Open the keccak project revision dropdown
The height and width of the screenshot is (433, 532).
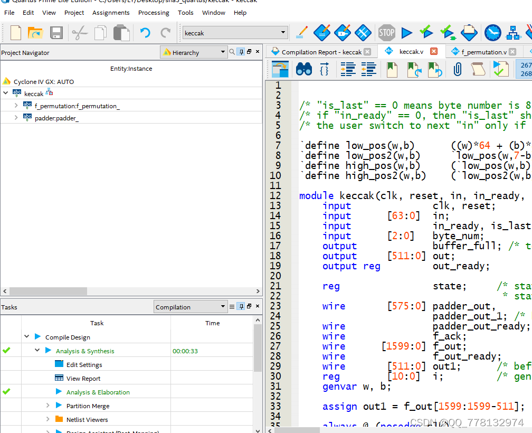[x=235, y=33]
